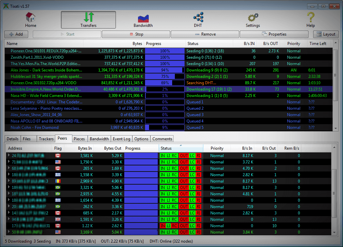The width and height of the screenshot is (343, 247).
Task: Open the Settings gears icon
Action: pos(253,17)
